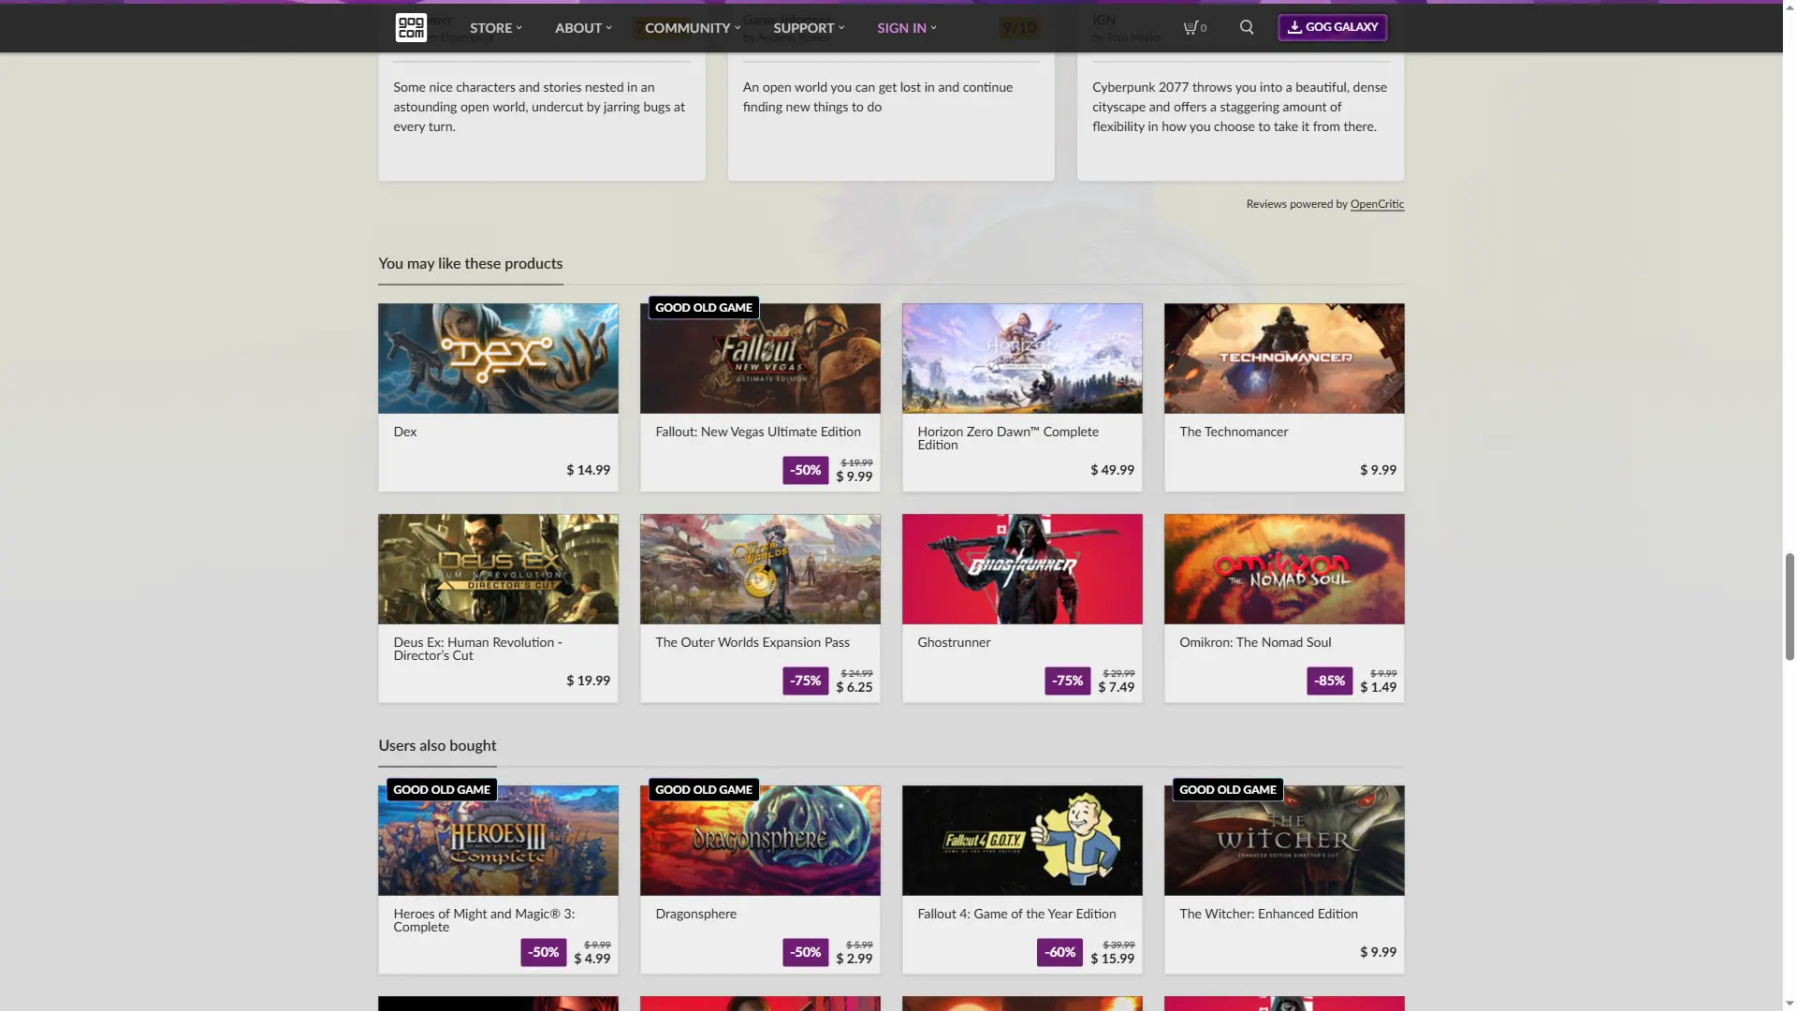Image resolution: width=1797 pixels, height=1011 pixels.
Task: Expand the Store dropdown menu
Action: tap(496, 28)
